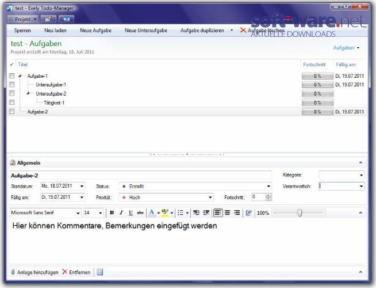Click Aufgabe duplizieren in the toolbar
Image resolution: width=376 pixels, height=288 pixels.
(202, 31)
